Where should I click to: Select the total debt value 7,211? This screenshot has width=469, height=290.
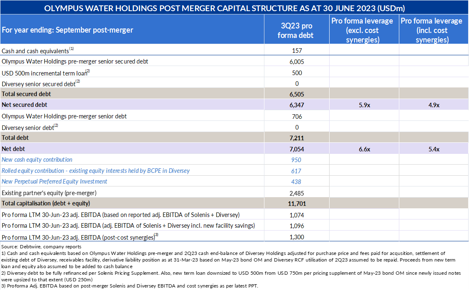click(x=297, y=138)
